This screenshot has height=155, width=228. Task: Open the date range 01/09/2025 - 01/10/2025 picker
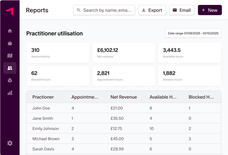[x=193, y=33]
